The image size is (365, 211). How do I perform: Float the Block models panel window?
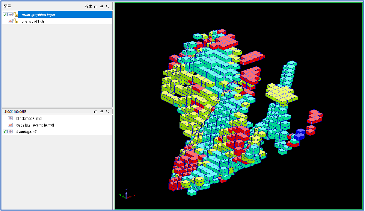(x=96, y=111)
